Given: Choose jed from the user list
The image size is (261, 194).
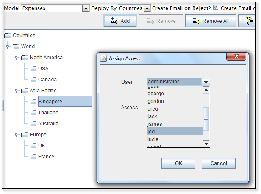Looking at the screenshot, I should coord(174,132).
